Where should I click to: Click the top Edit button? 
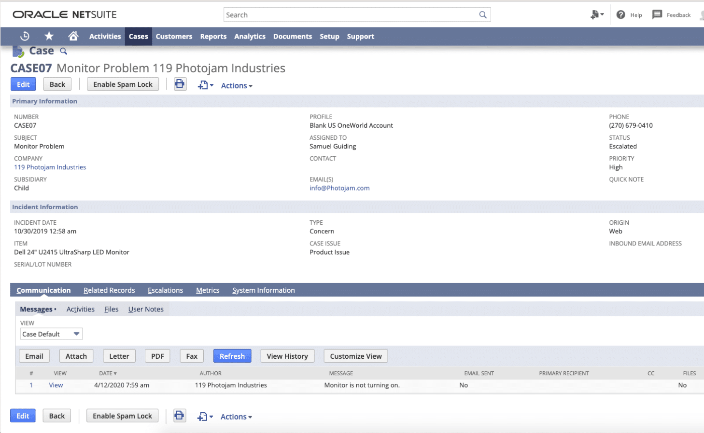pos(23,84)
